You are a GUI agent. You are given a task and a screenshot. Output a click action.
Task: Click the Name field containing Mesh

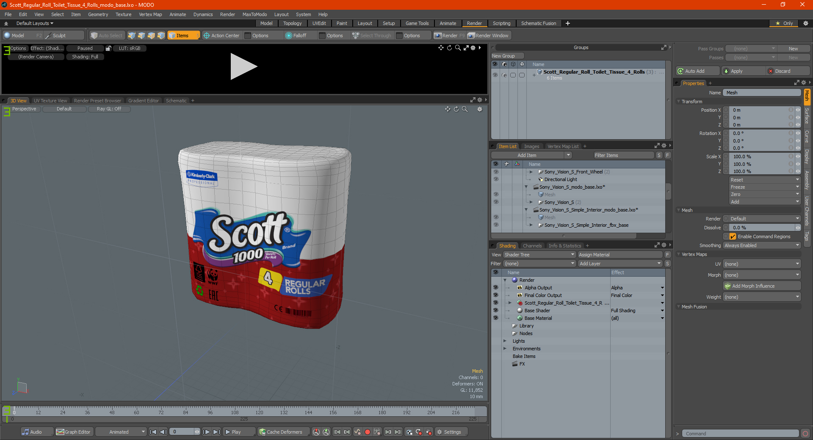(762, 93)
